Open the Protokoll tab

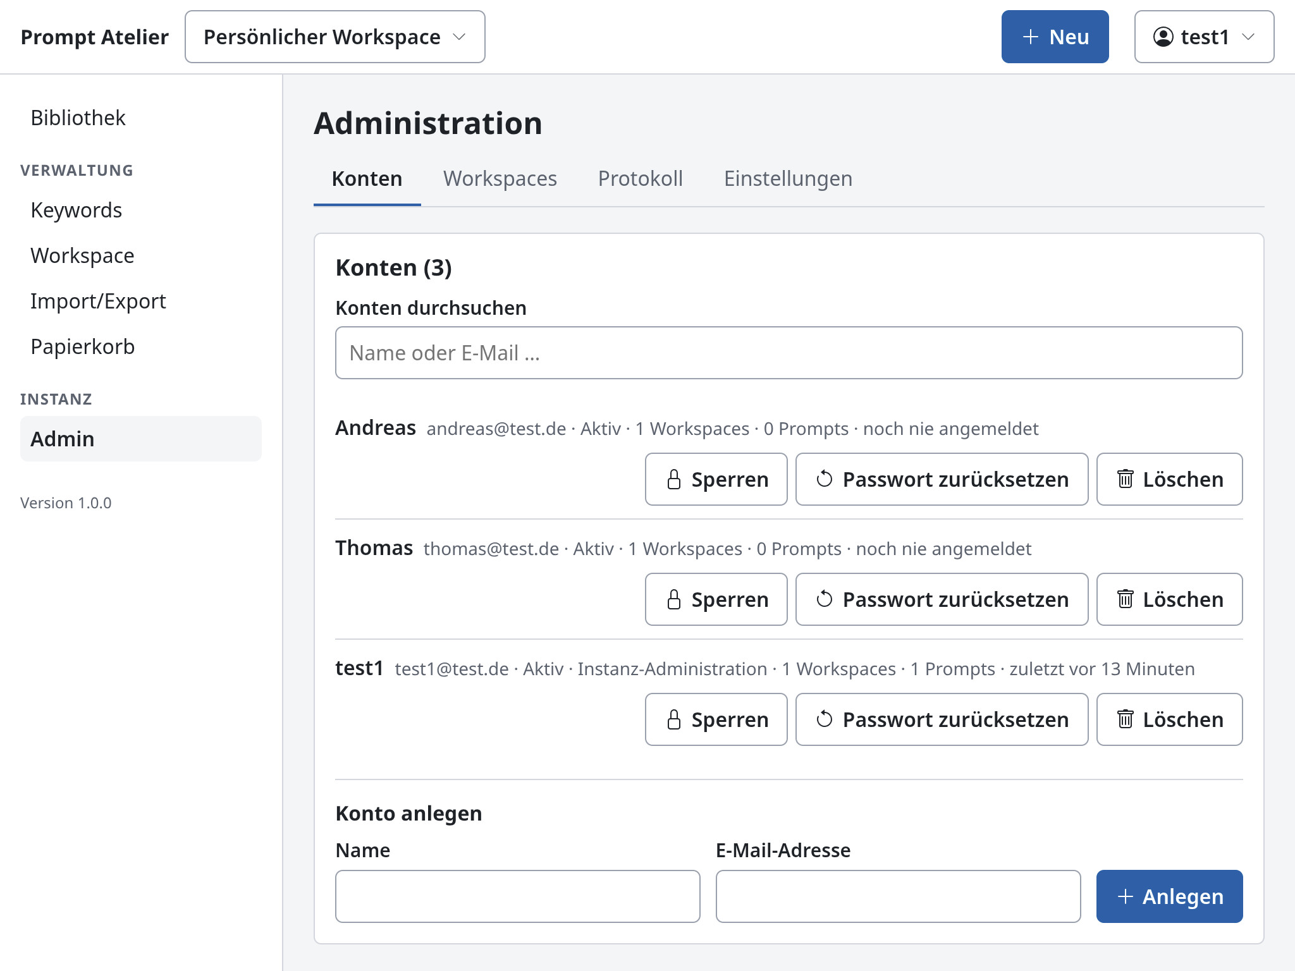(x=641, y=179)
